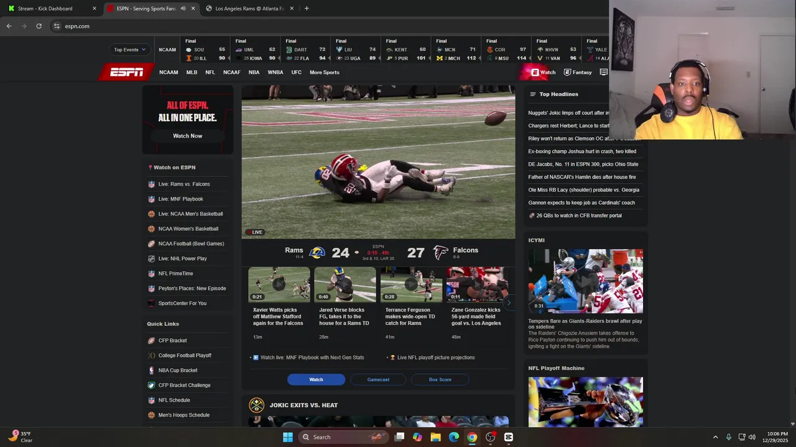
Task: Open Live NFL playoff picture projections link
Action: point(436,358)
